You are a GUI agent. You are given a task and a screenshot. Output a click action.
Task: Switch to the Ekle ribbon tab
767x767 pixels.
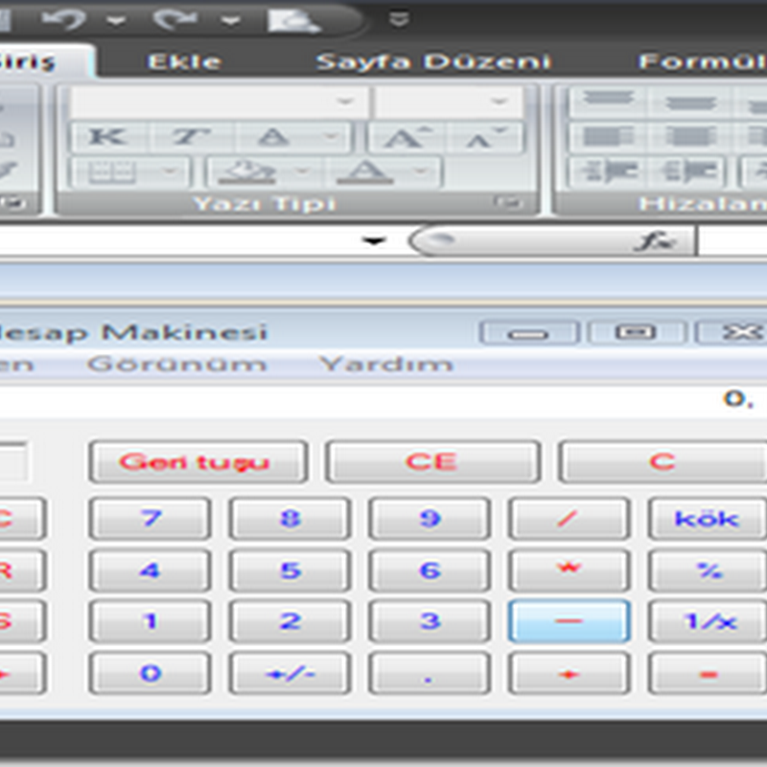pyautogui.click(x=184, y=61)
